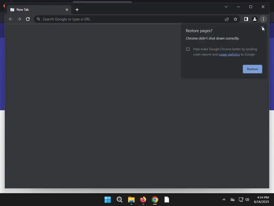Image resolution: width=274 pixels, height=206 pixels.
Task: Show hidden system tray icons
Action: [x=224, y=200]
